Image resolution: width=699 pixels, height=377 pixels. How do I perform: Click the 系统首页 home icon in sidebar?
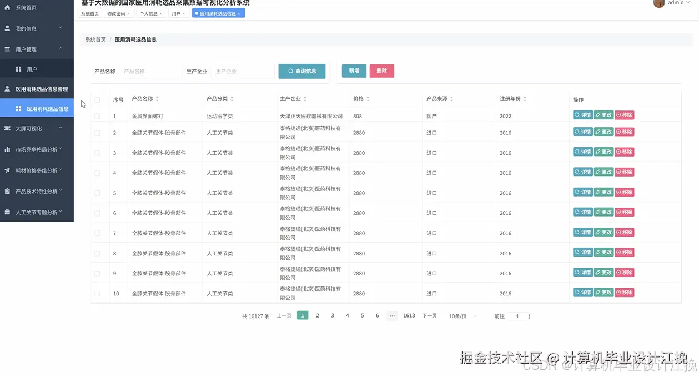pos(7,7)
